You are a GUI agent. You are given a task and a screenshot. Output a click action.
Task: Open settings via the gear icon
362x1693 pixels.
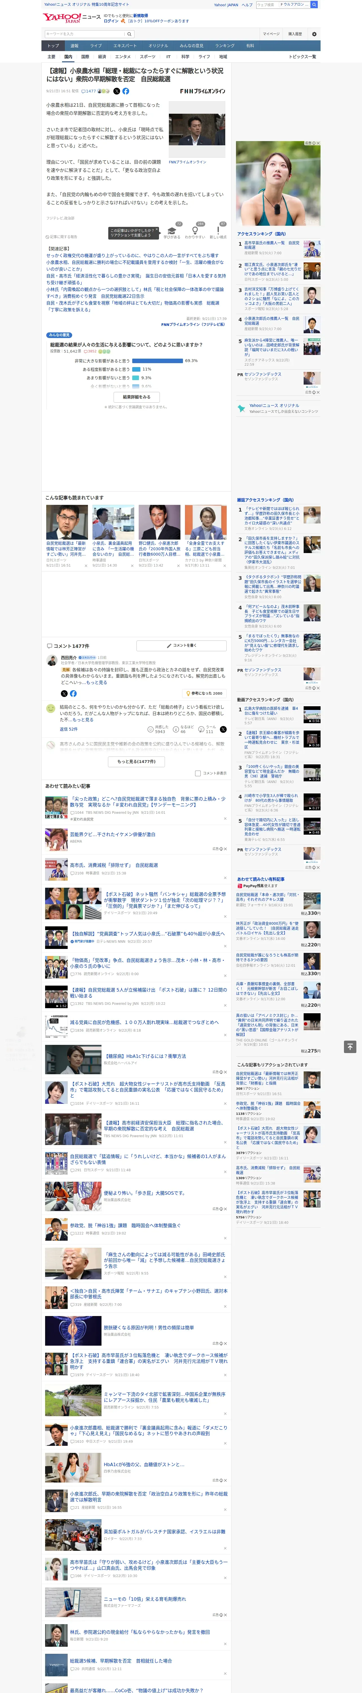(314, 34)
